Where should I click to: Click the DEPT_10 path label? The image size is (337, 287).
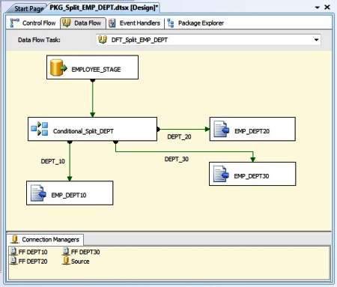(53, 161)
